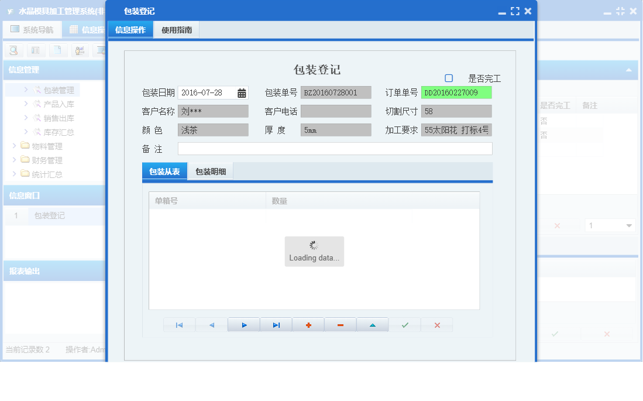Expand the 财务管理 folder
This screenshot has width=643, height=401.
click(x=41, y=160)
